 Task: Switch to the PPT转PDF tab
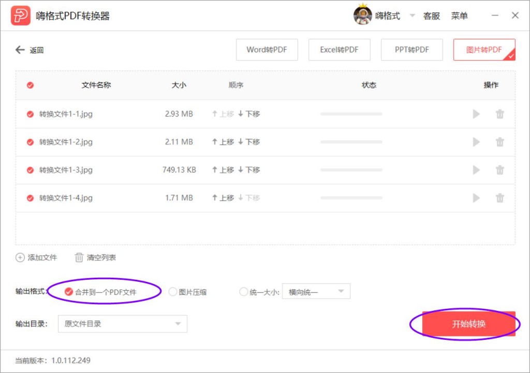click(x=411, y=50)
